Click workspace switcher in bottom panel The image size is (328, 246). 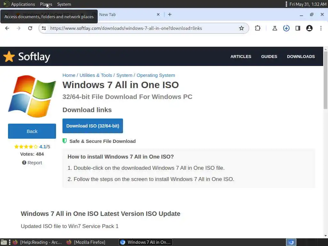(x=291, y=242)
